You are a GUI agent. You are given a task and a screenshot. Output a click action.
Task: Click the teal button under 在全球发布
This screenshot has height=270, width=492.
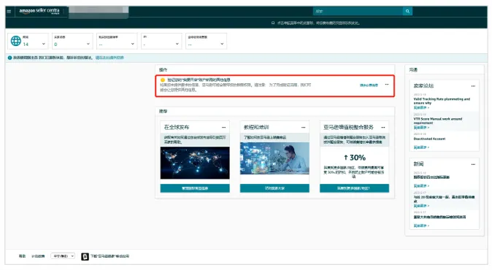(x=195, y=188)
